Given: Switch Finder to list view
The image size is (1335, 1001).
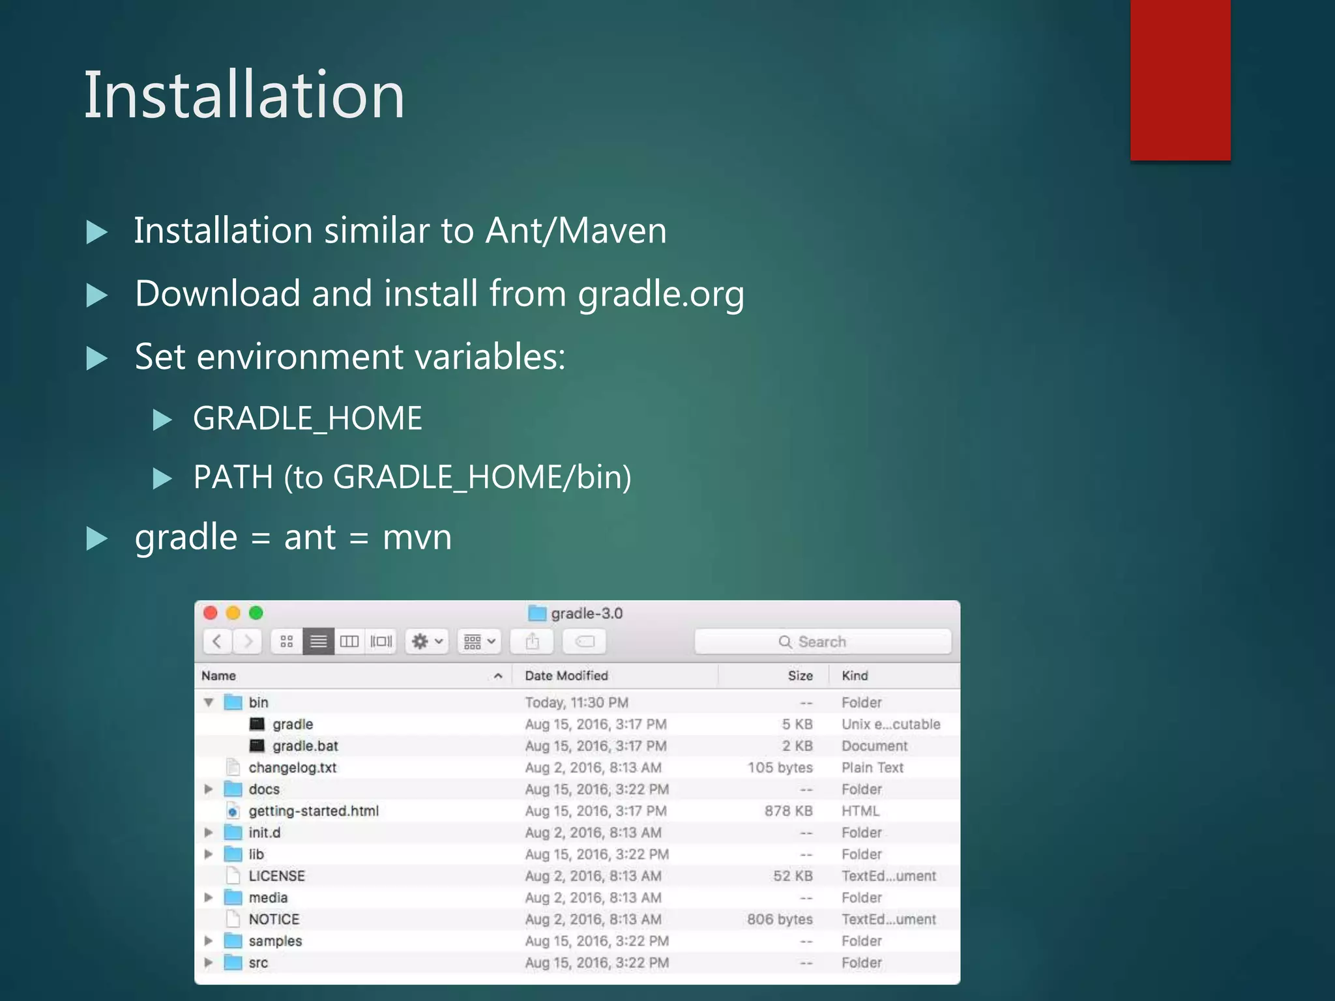Looking at the screenshot, I should tap(318, 642).
